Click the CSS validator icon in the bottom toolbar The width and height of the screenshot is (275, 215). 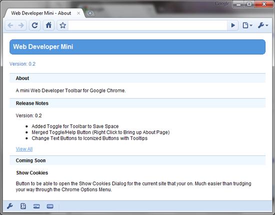click(x=50, y=206)
